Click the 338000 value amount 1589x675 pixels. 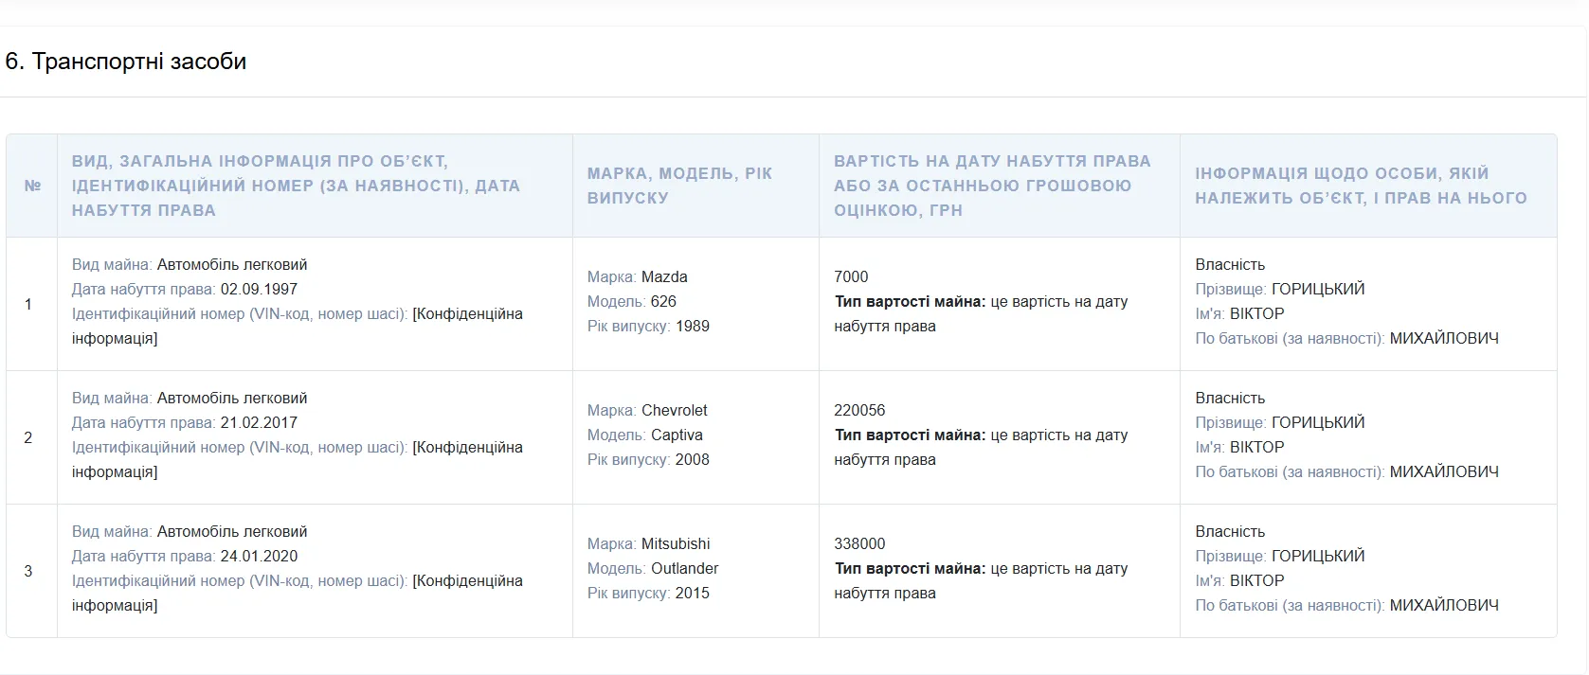click(859, 543)
